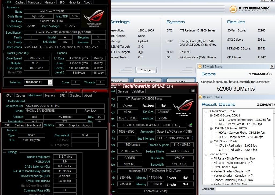Select HDR1 - Canyon Flight result
275x195 pixels.
(x=242, y=133)
